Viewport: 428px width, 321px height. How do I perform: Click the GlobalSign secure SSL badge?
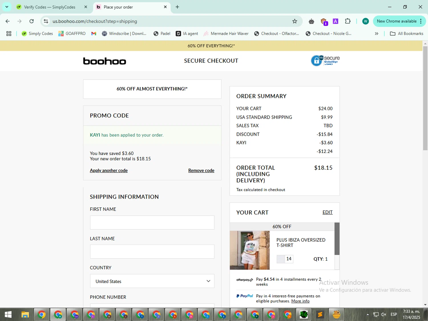[x=325, y=60]
